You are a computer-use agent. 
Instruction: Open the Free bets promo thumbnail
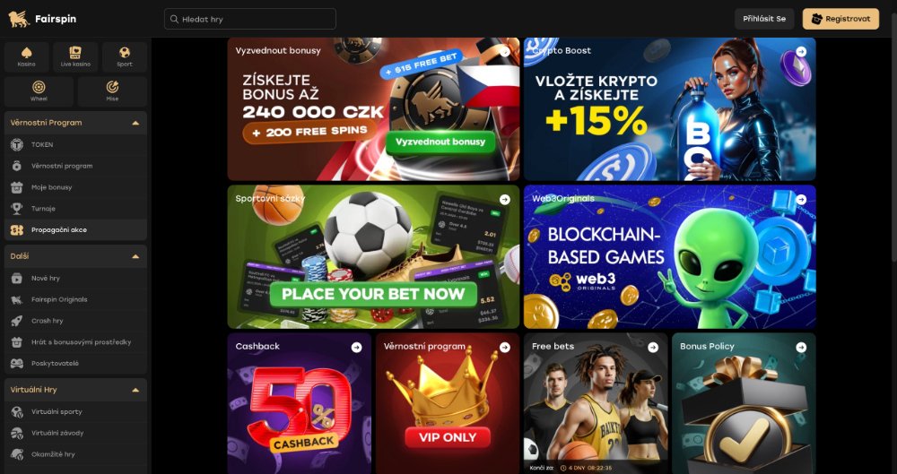pos(596,404)
